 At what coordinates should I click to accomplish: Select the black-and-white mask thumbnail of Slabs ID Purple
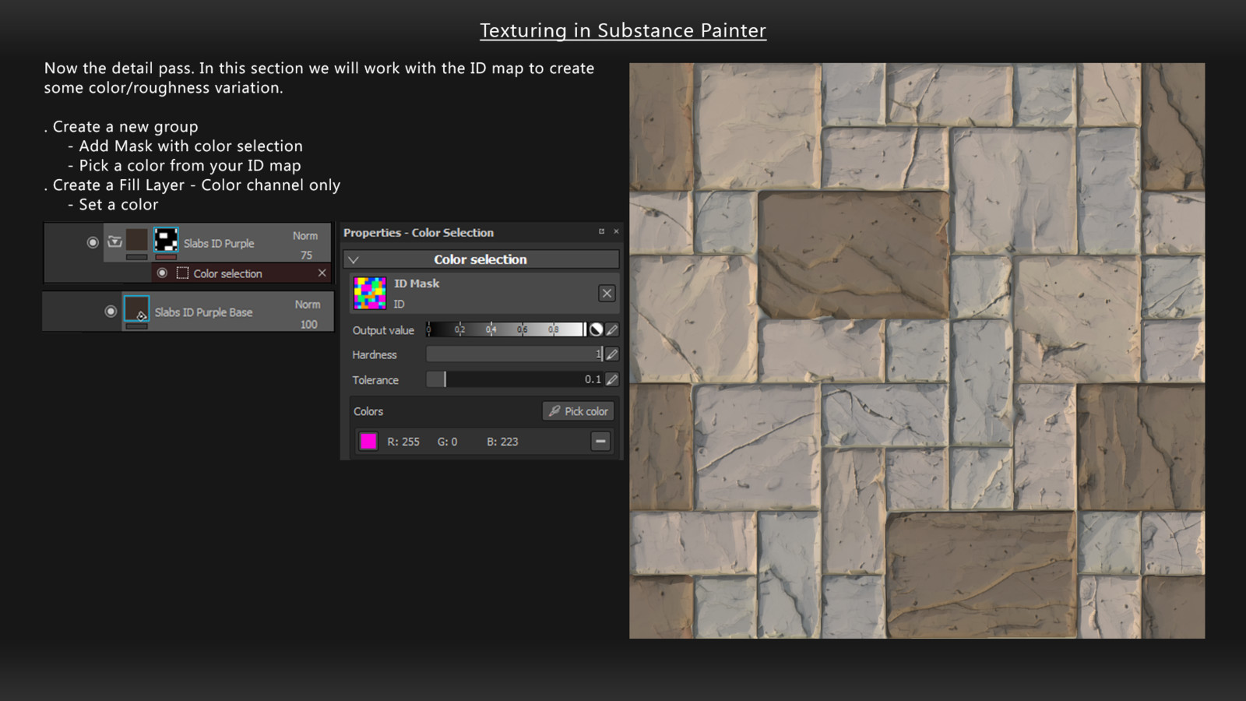[166, 240]
